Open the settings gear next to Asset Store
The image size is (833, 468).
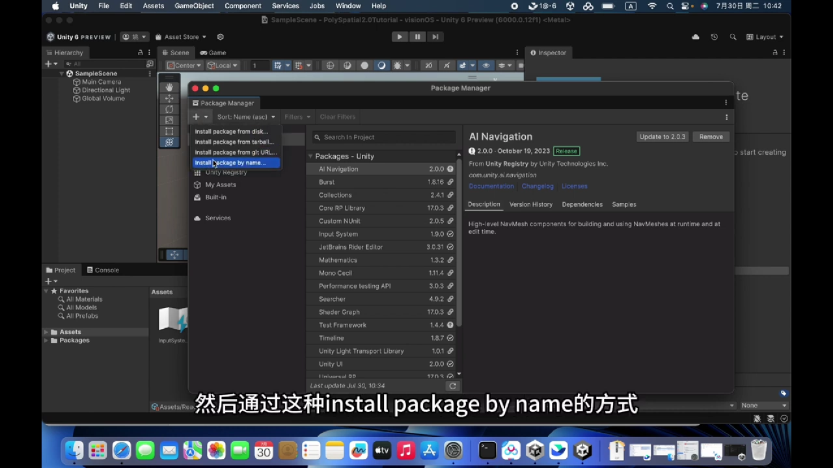click(220, 37)
